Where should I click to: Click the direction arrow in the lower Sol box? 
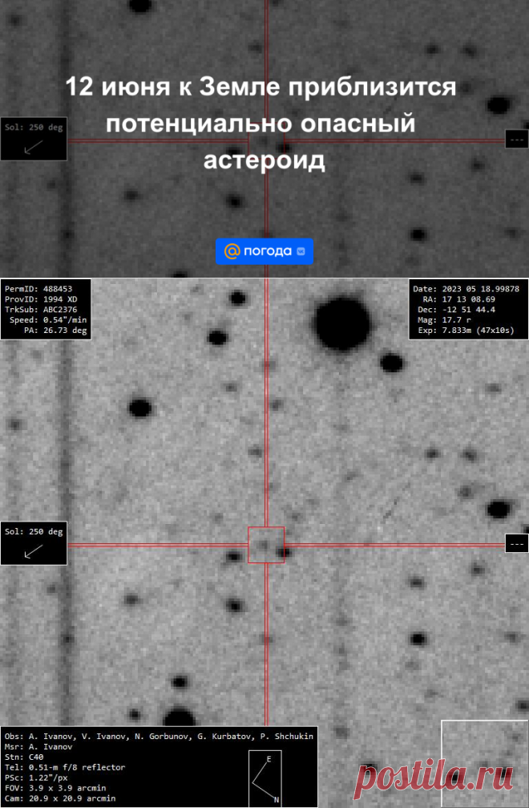point(33,551)
